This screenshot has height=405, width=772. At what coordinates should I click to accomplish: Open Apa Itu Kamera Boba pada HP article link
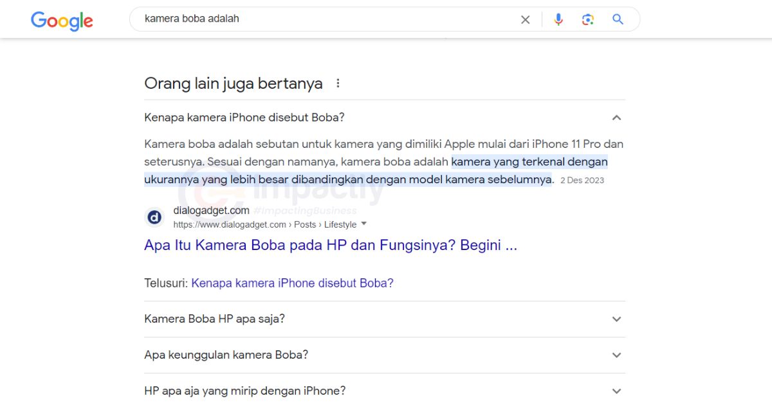tap(331, 245)
